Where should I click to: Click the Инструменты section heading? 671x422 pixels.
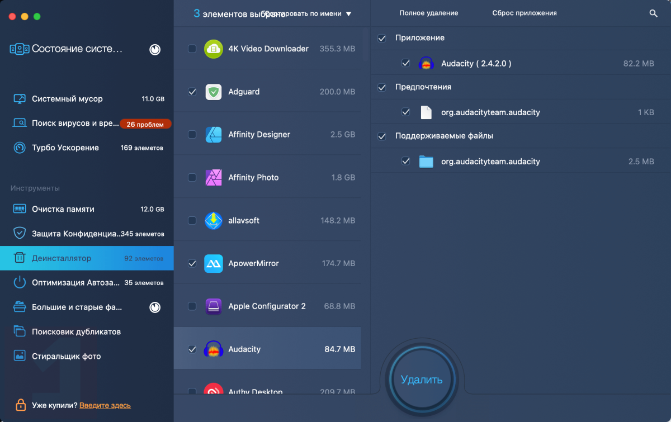coord(35,188)
